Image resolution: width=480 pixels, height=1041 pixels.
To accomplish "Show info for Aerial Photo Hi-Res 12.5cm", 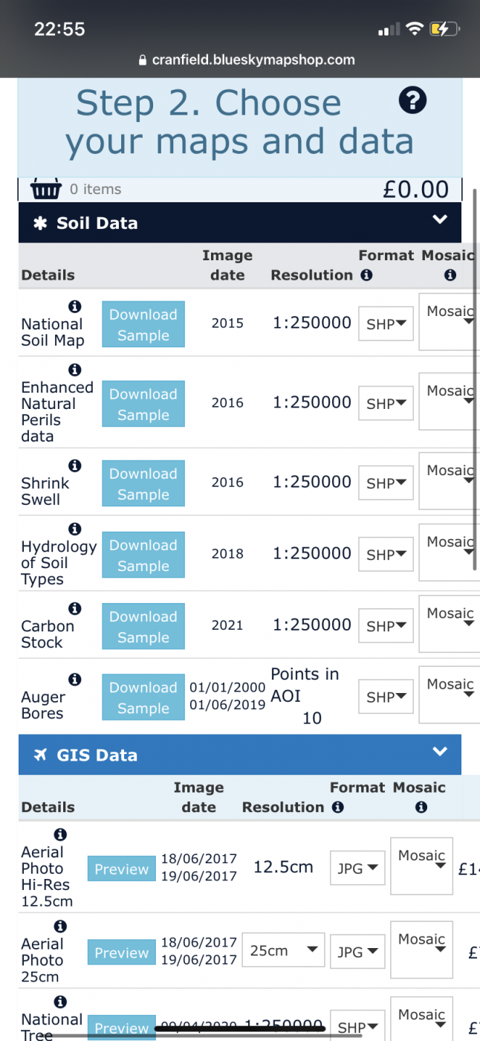I will 61,835.
